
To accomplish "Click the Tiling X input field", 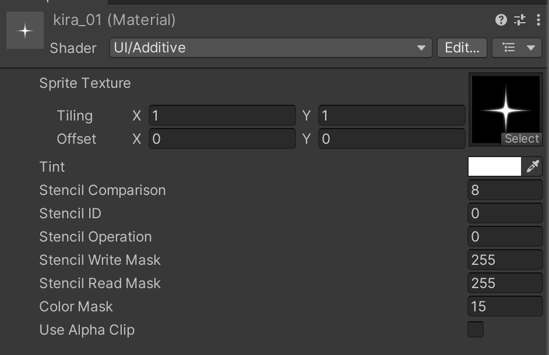I will 221,116.
